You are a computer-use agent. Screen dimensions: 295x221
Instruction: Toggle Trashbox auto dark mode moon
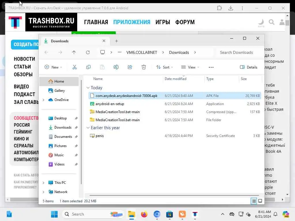click(261, 23)
